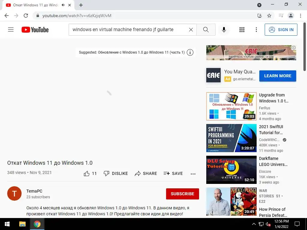
Task: Click CodeWithC channel name
Action: click(269, 140)
